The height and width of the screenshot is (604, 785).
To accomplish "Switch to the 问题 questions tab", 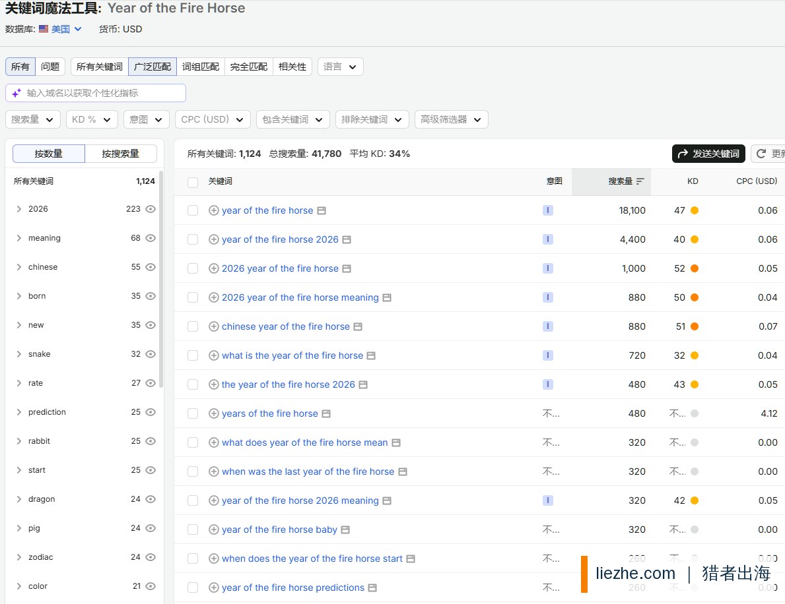I will pyautogui.click(x=50, y=67).
